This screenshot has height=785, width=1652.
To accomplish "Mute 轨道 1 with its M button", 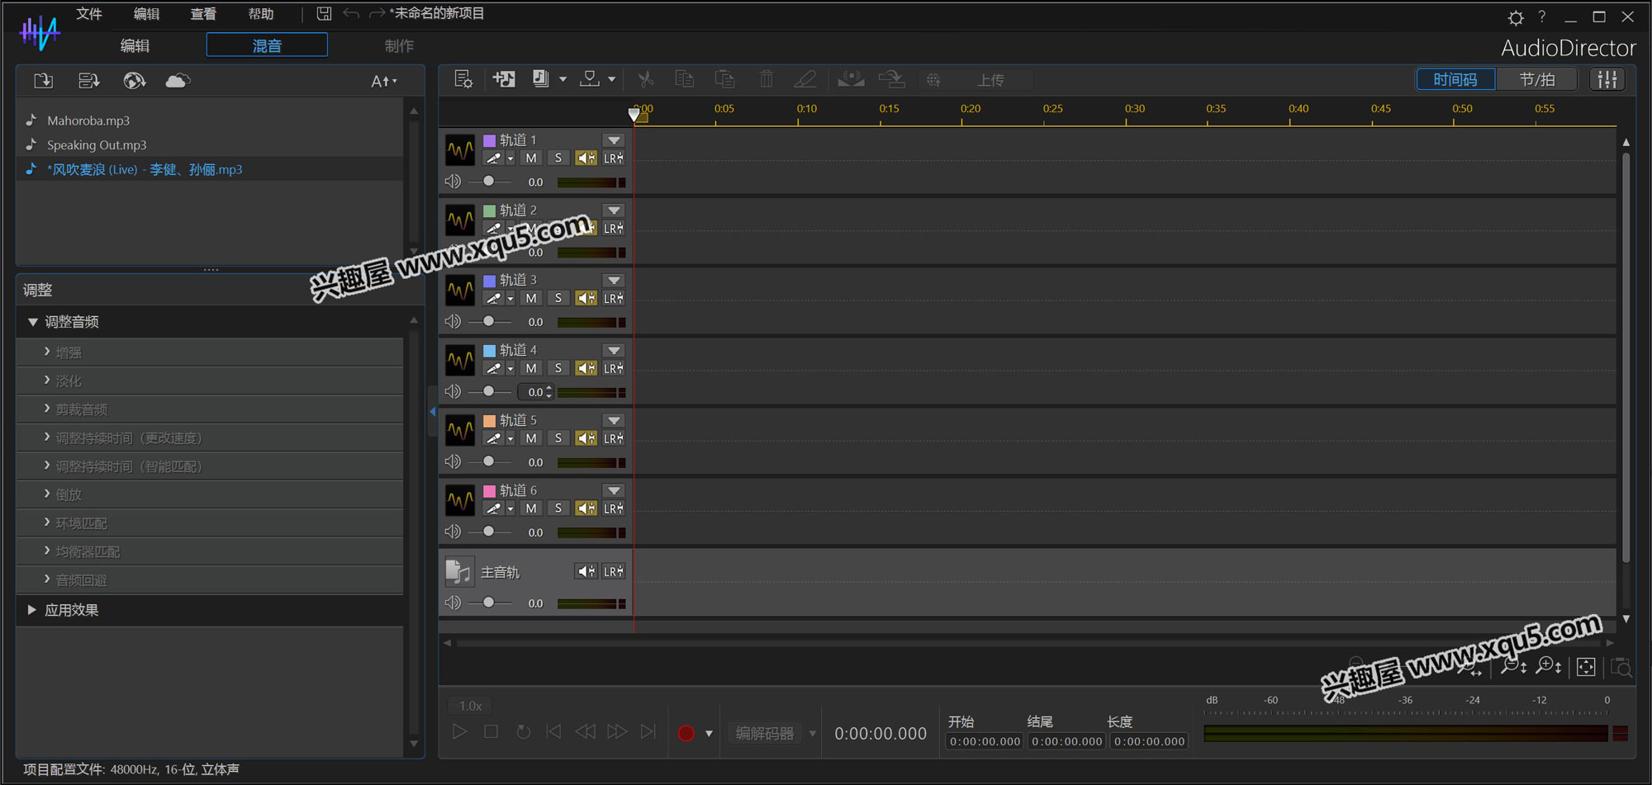I will 531,158.
